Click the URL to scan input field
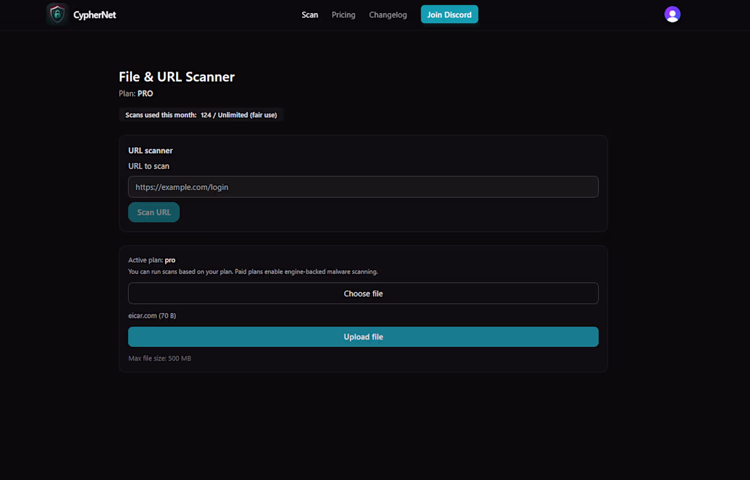The height and width of the screenshot is (480, 750). [363, 187]
